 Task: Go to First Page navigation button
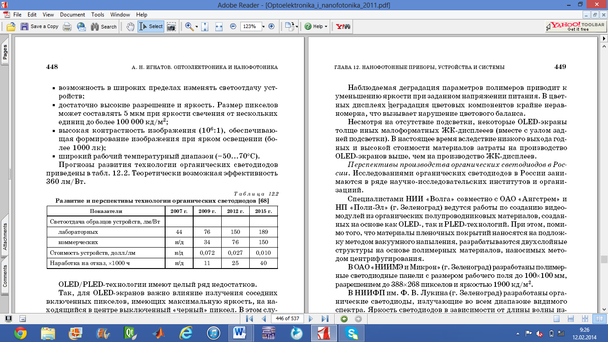point(249,319)
